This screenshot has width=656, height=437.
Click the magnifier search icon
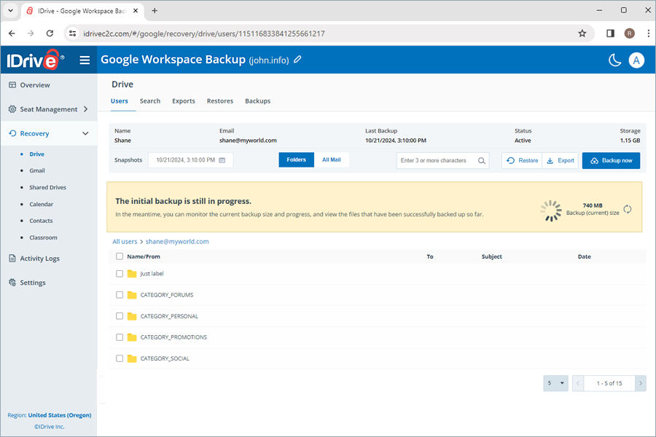[482, 160]
